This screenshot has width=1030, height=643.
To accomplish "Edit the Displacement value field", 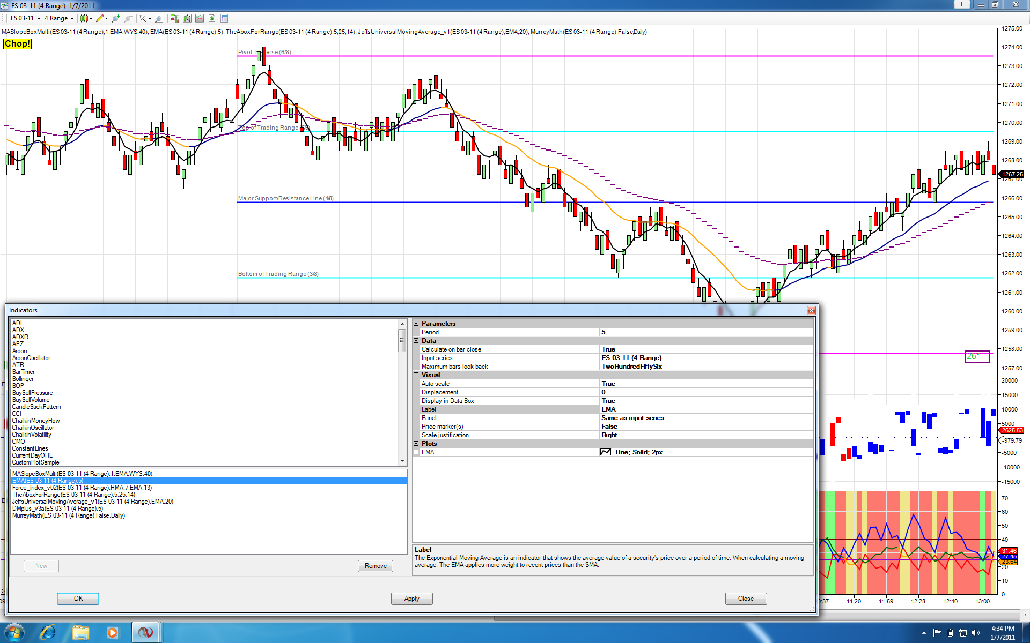I will (706, 392).
